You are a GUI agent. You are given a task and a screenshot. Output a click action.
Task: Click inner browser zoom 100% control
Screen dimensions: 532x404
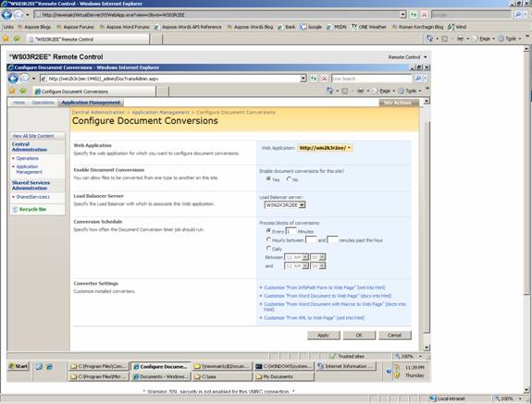[x=409, y=357]
